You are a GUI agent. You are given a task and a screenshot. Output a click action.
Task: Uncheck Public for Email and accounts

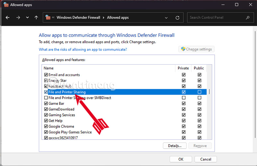pos(199,75)
